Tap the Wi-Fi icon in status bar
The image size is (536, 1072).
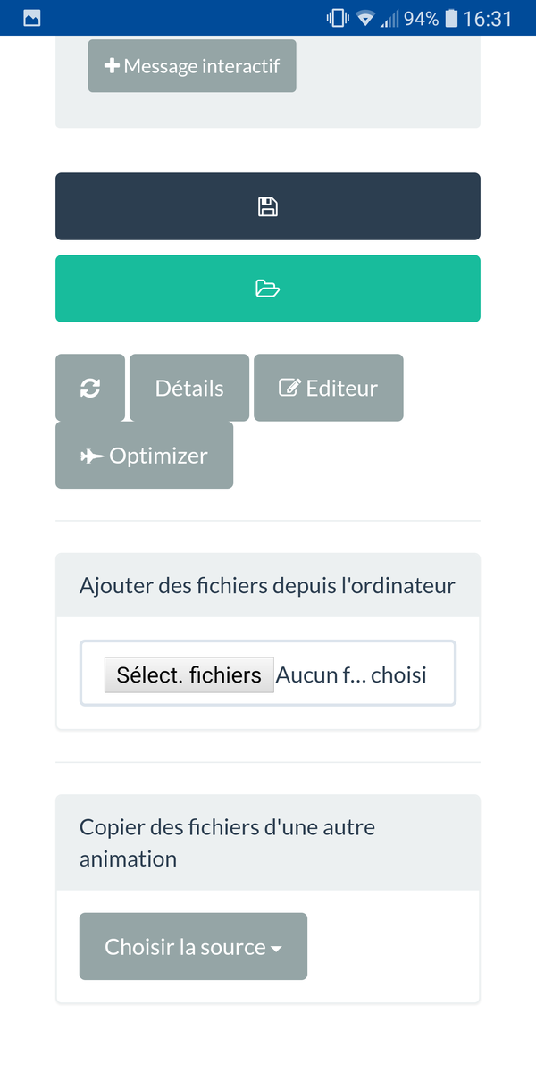(364, 18)
